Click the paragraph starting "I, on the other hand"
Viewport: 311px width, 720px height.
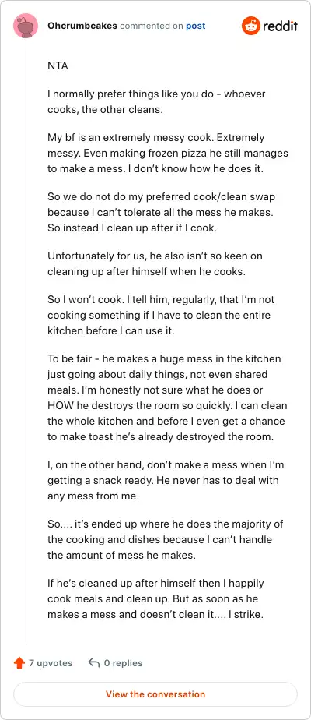(x=166, y=480)
